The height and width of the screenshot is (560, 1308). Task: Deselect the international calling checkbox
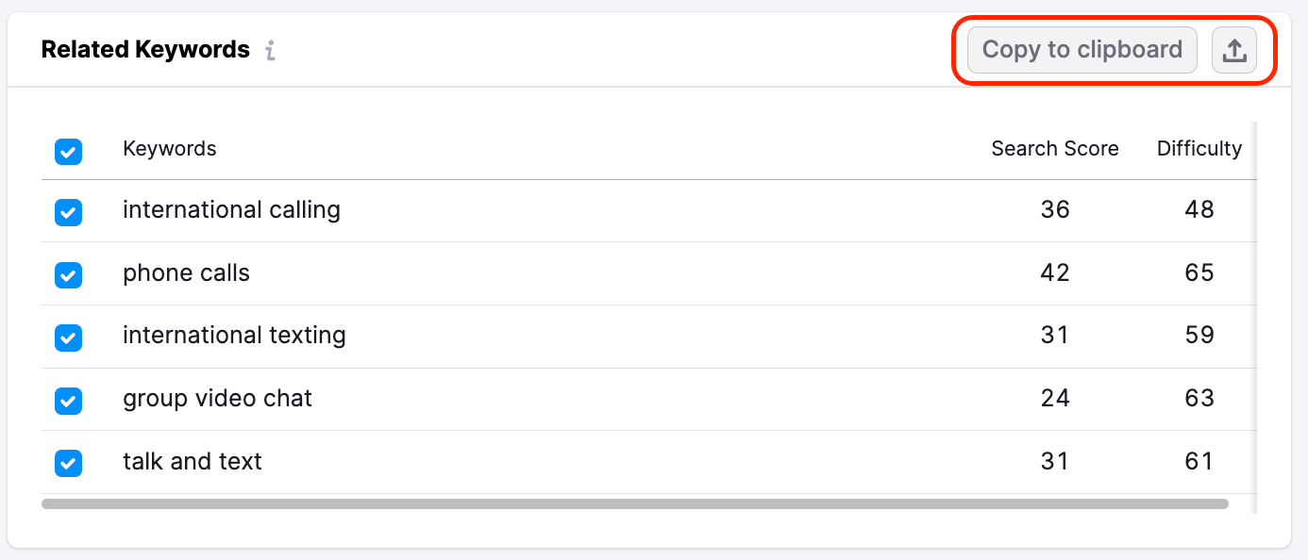pyautogui.click(x=68, y=213)
